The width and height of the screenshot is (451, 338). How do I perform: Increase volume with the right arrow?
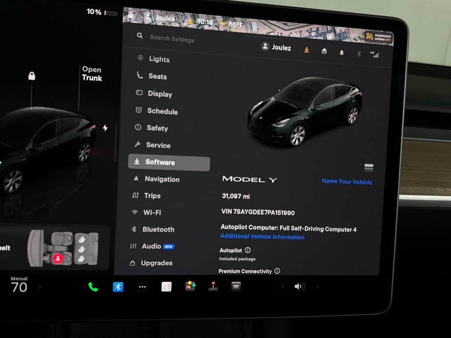(x=318, y=286)
